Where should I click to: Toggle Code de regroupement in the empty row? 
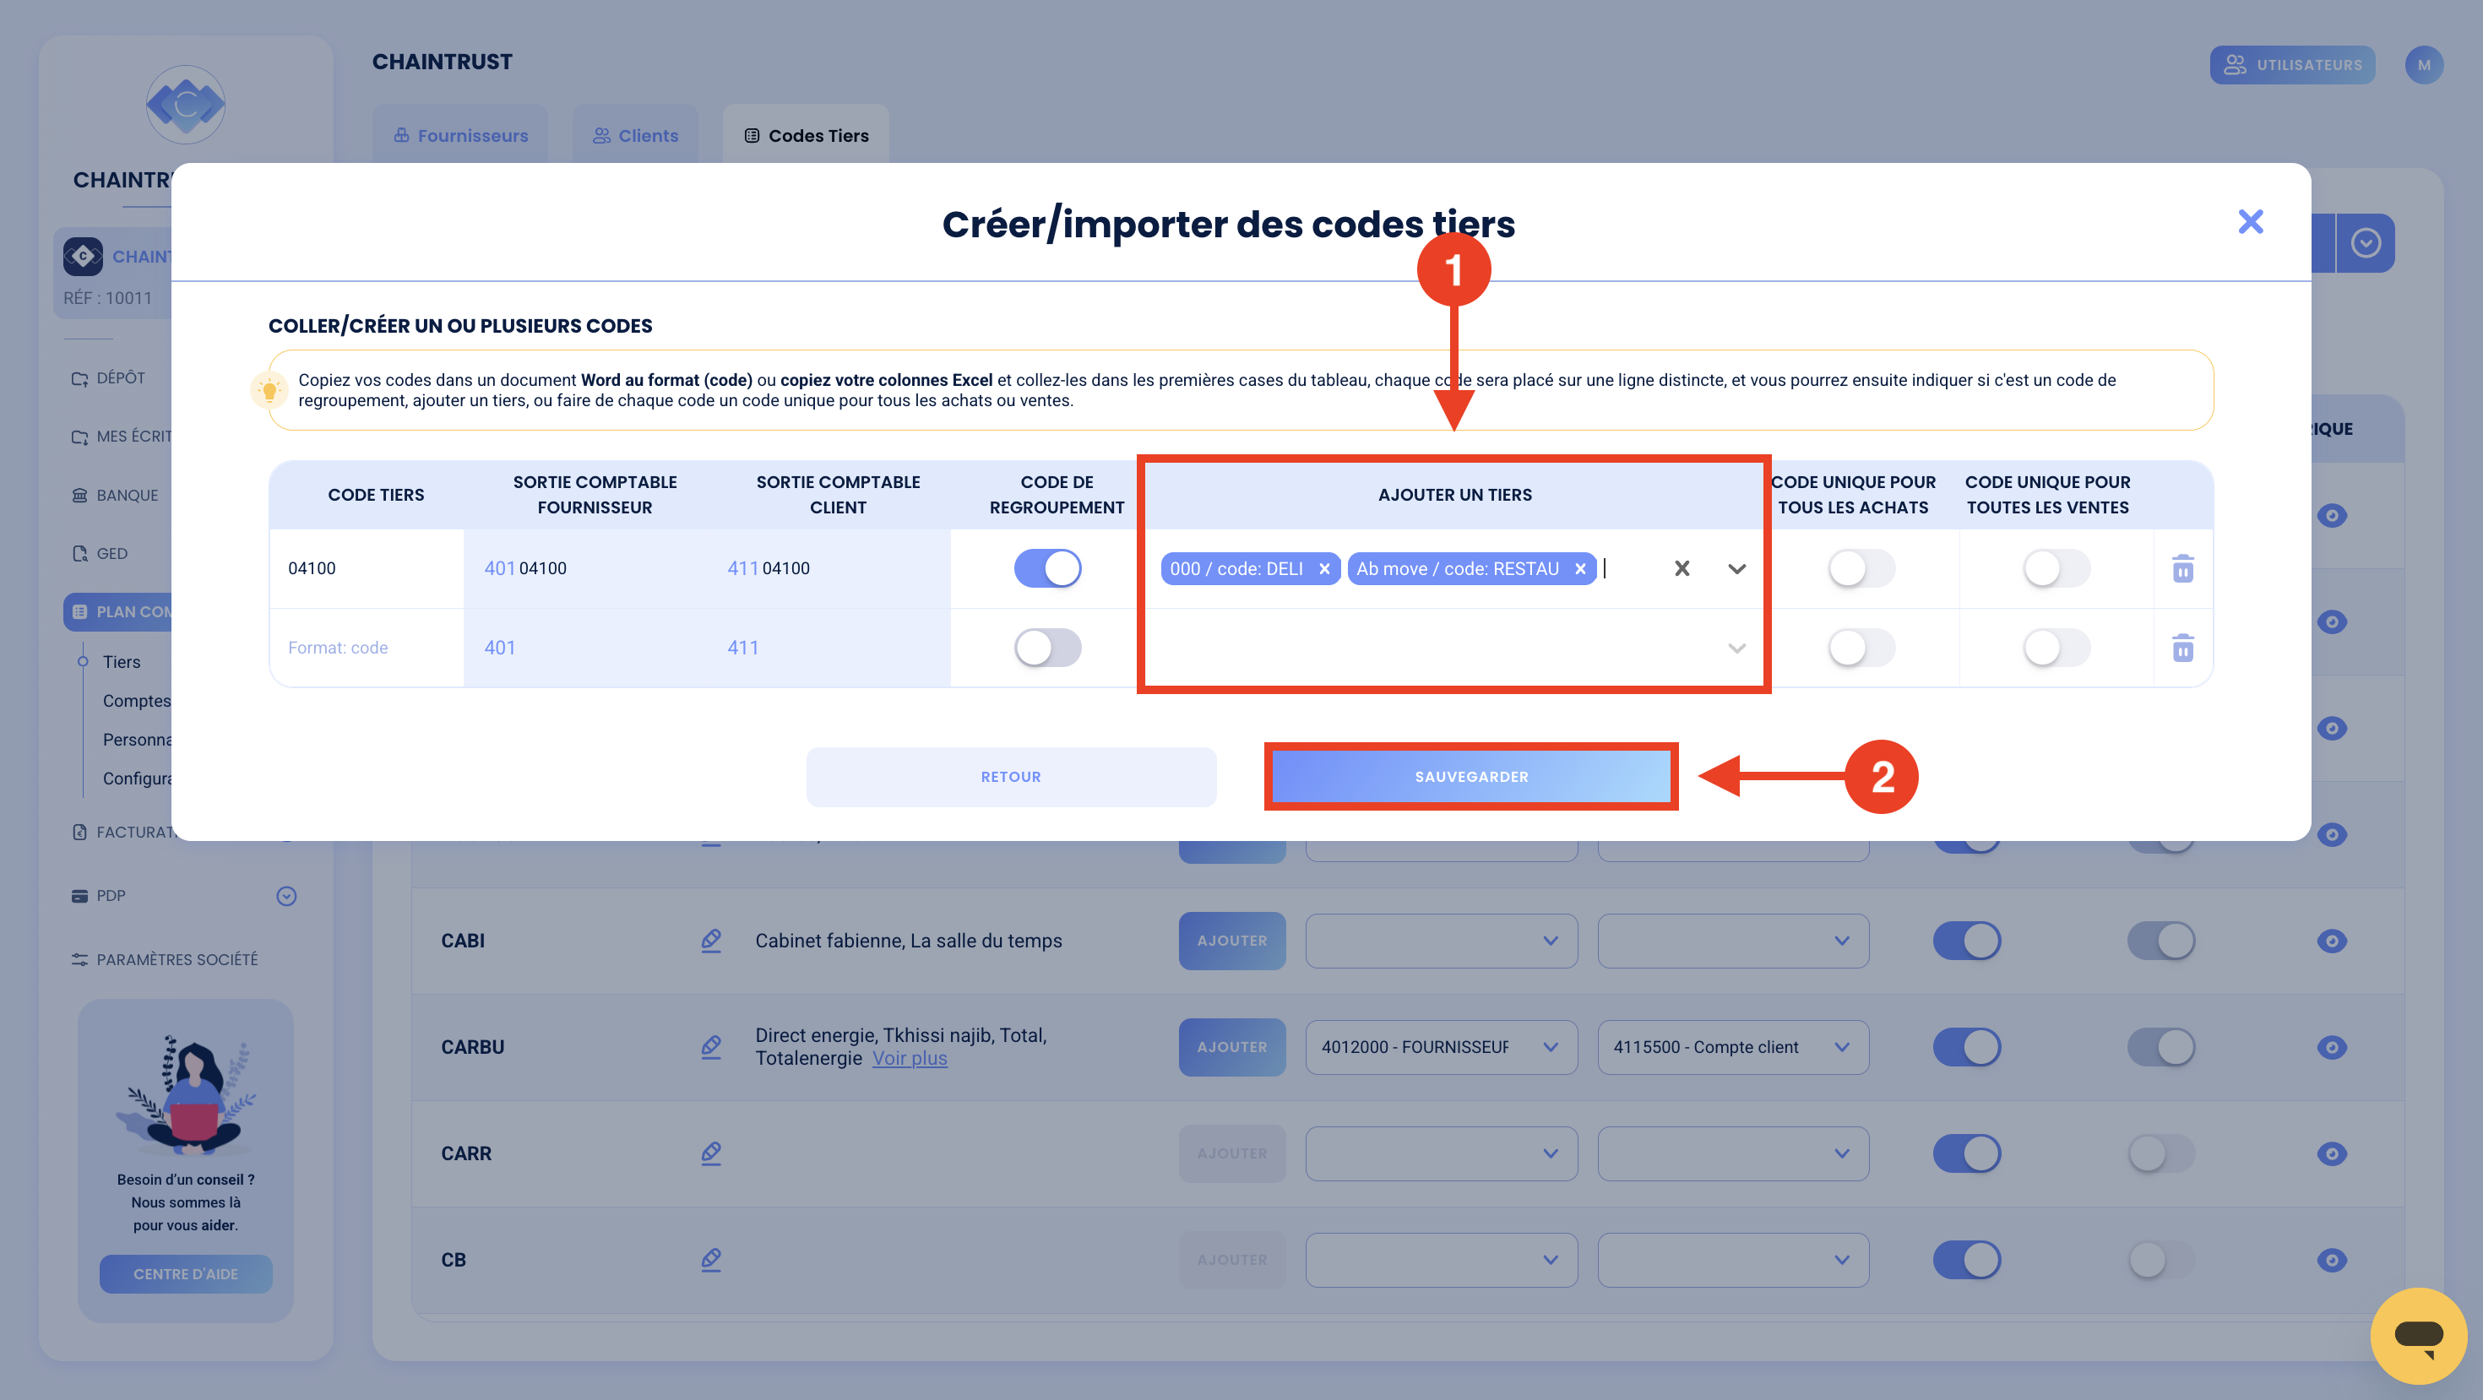coord(1048,648)
